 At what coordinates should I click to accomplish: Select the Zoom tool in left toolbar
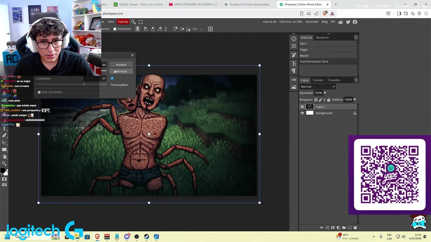(x=4, y=164)
